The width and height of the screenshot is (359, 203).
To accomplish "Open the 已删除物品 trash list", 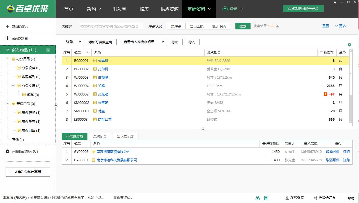I will 25,151.
